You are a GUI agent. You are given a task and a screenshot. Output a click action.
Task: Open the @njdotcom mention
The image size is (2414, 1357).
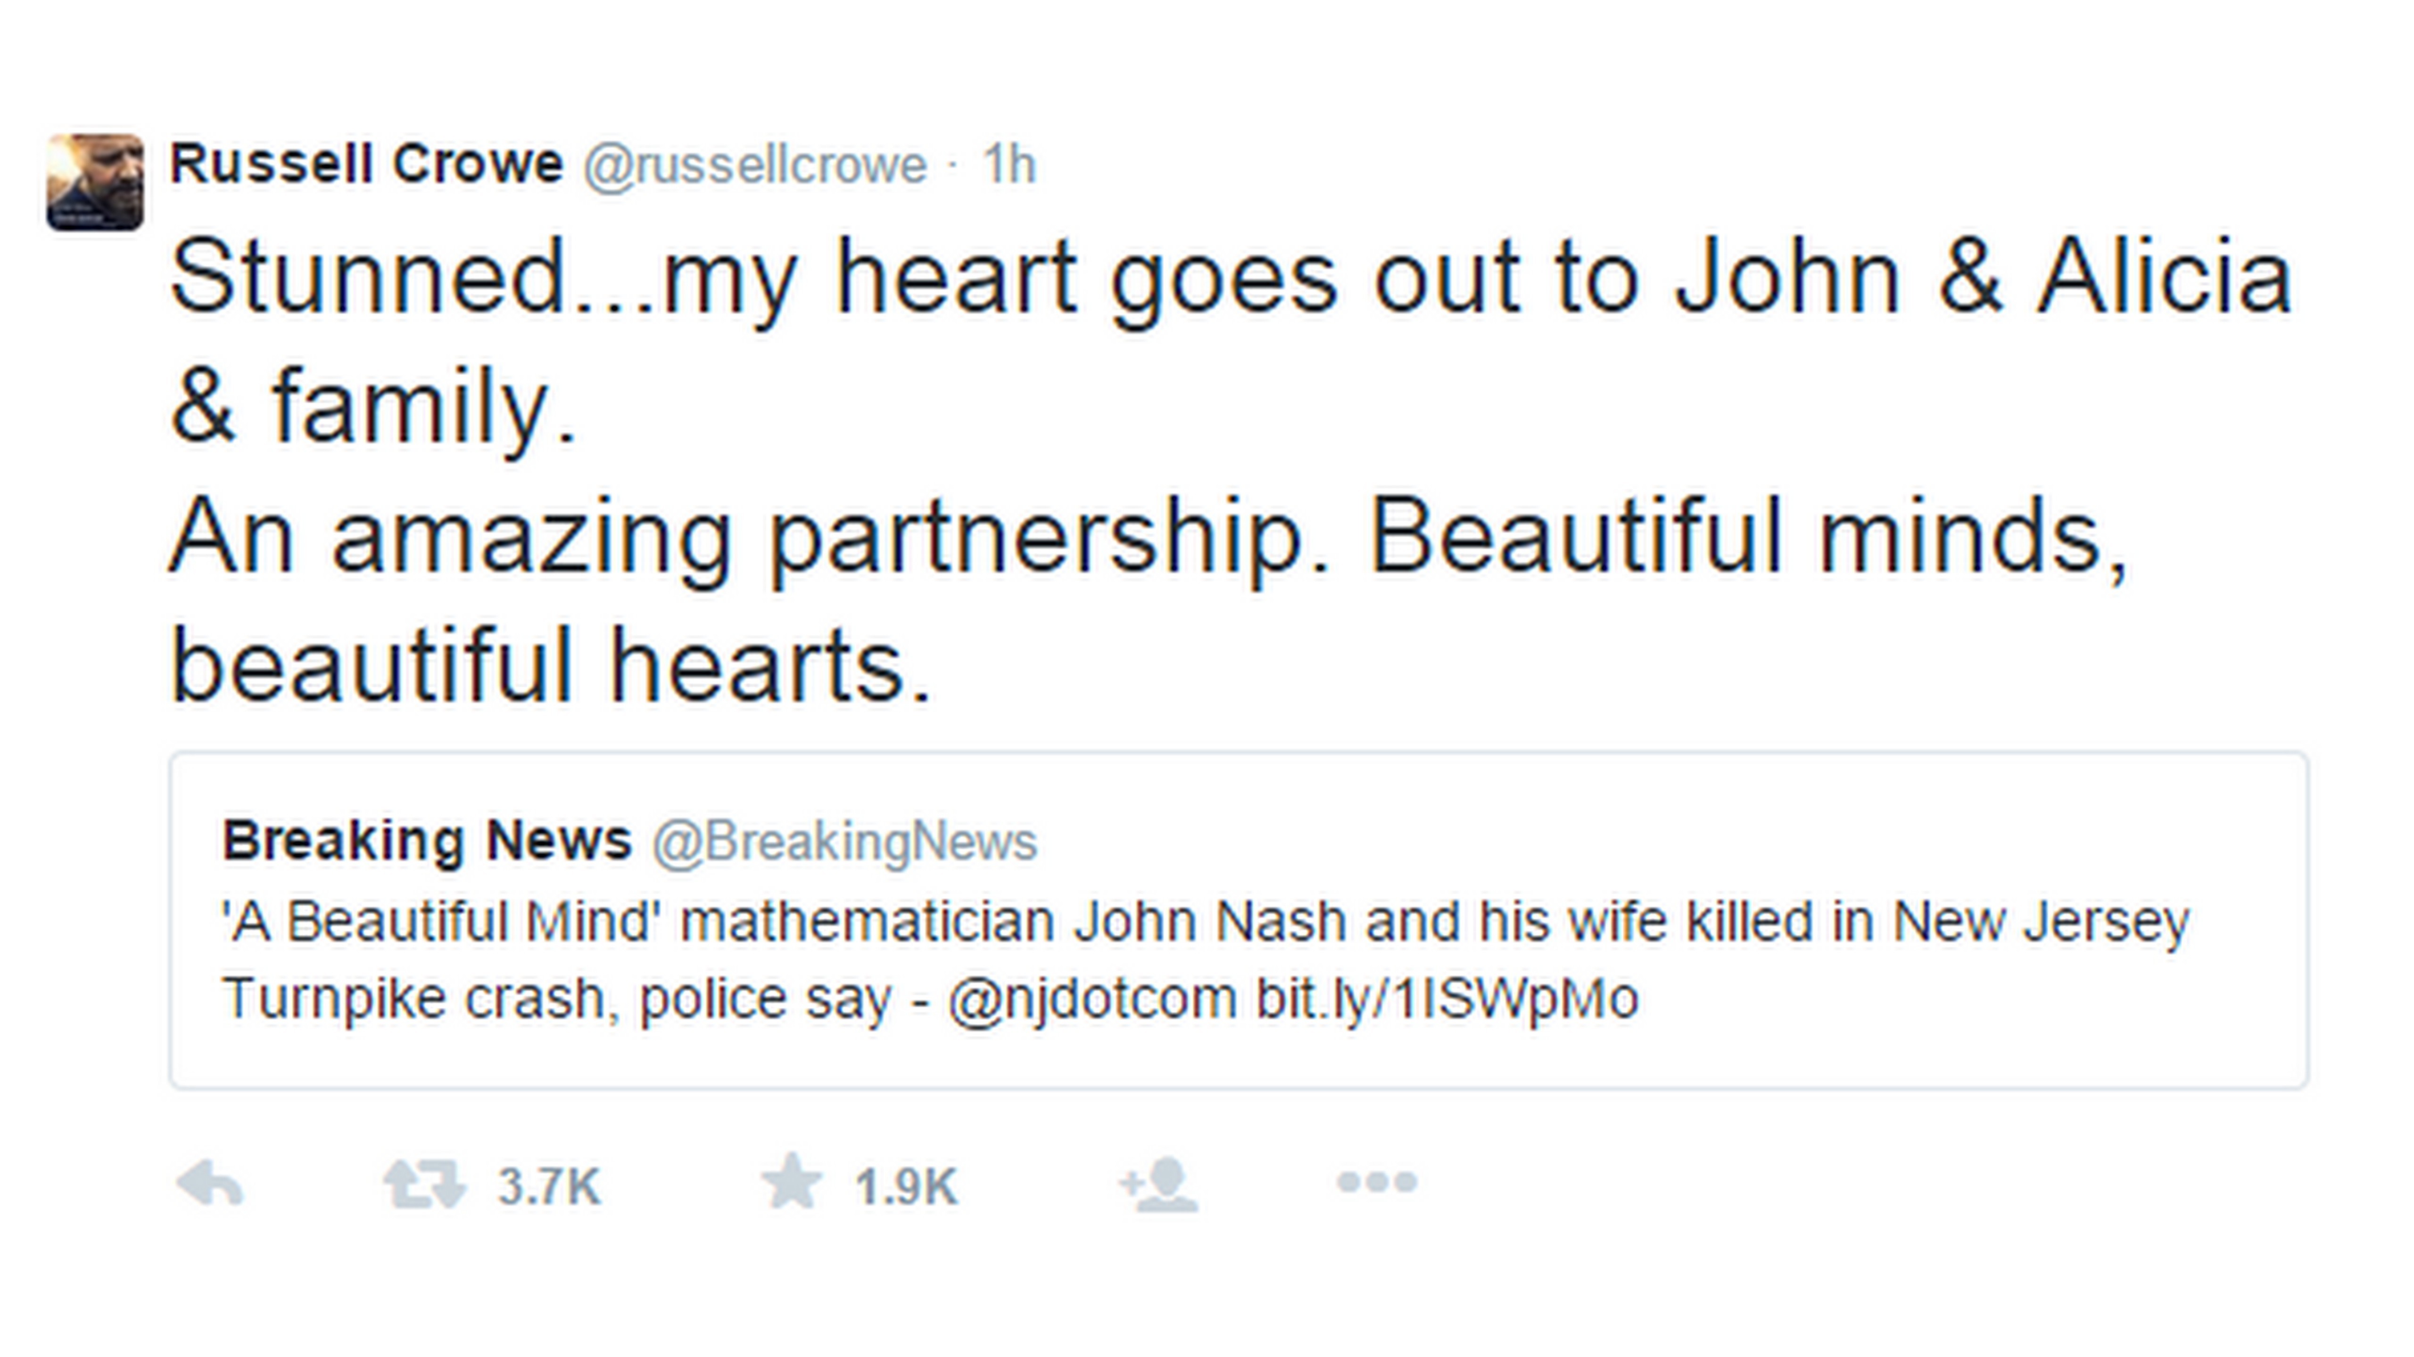tap(1092, 998)
